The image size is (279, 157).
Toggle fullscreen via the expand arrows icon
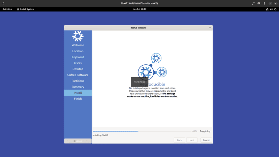point(253,3)
